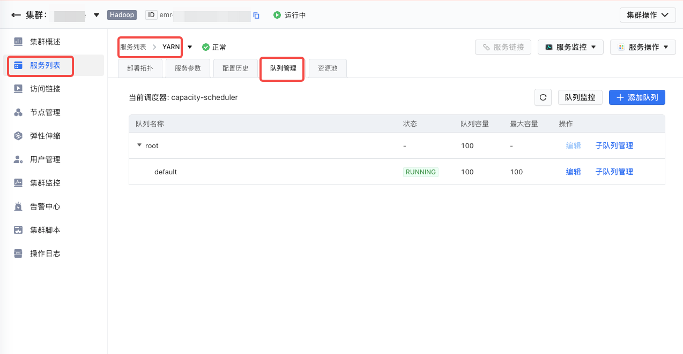Viewport: 683px width, 354px height.
Task: Click the 操作日志 sidebar icon
Action: click(18, 253)
